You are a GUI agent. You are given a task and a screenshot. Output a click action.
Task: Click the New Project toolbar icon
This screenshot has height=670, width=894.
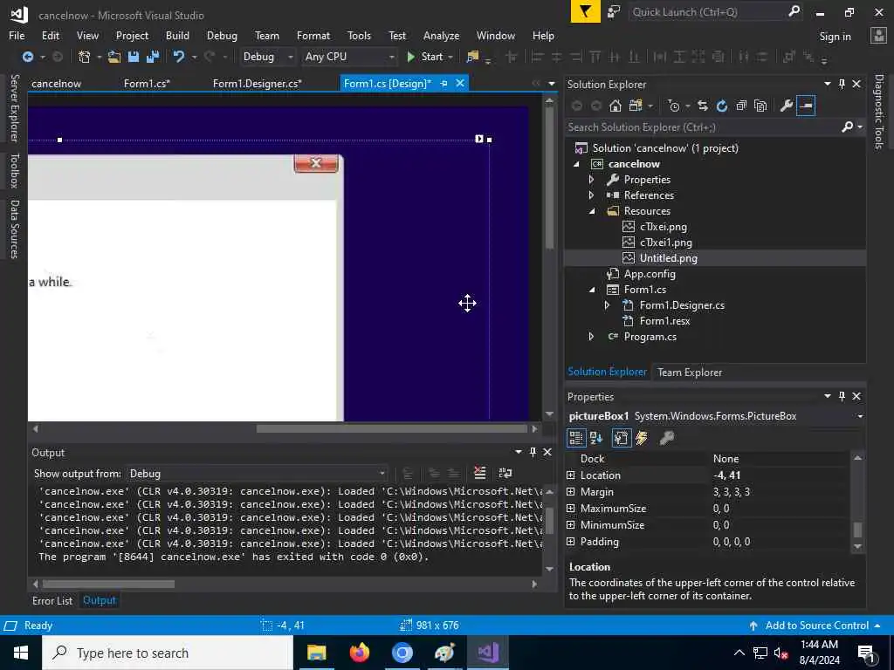tap(85, 57)
